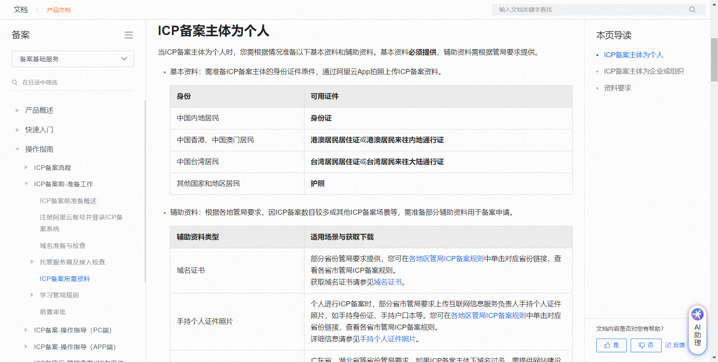Collapse the 操作指南 tree section

point(17,149)
